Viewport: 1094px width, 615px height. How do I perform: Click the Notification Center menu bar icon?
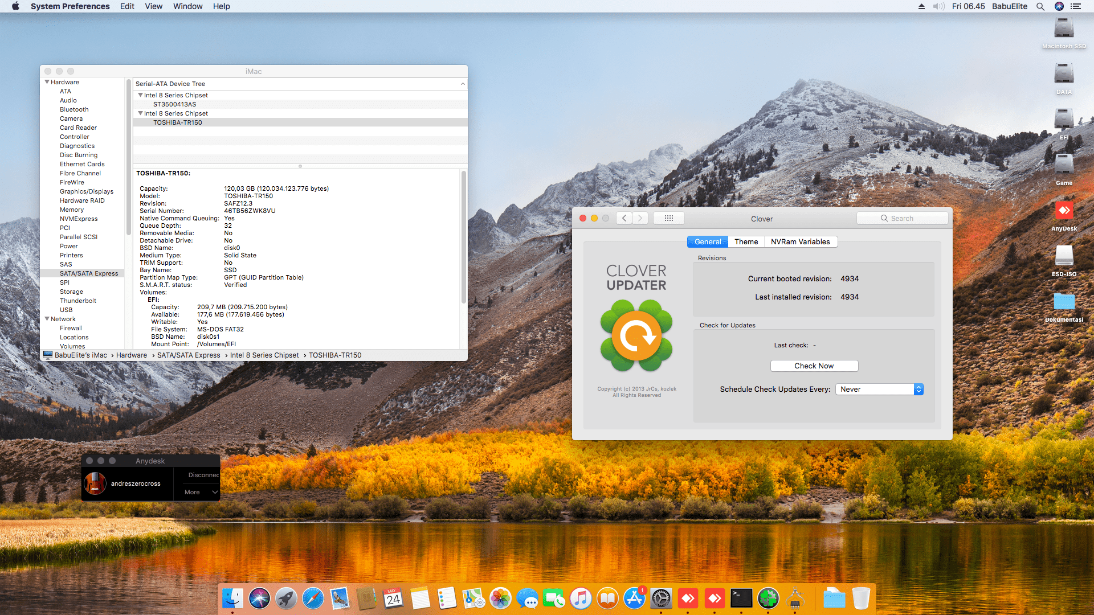pos(1076,6)
